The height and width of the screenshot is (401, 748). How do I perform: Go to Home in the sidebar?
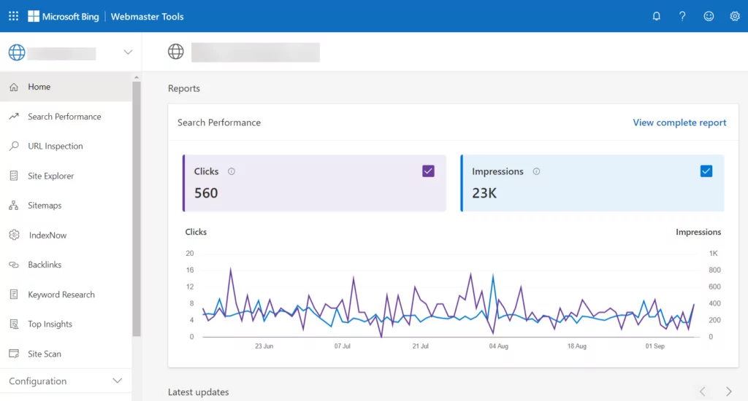pos(66,87)
